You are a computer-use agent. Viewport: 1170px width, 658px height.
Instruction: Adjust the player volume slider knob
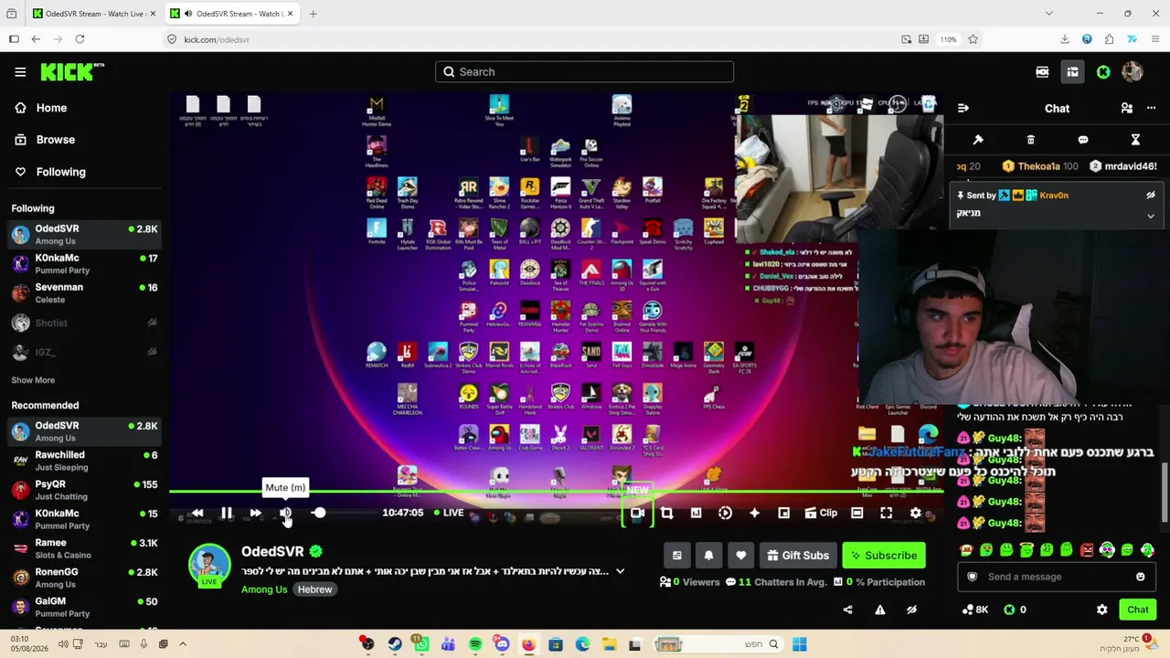[x=319, y=514]
